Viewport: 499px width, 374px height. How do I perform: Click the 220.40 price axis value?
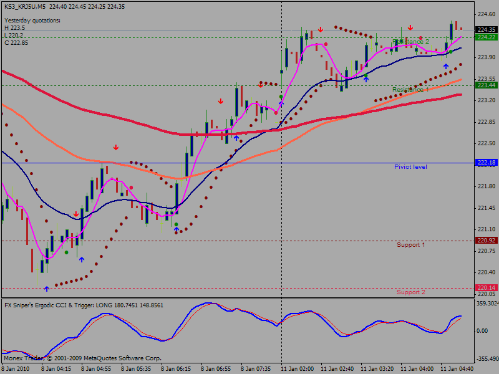click(x=487, y=272)
